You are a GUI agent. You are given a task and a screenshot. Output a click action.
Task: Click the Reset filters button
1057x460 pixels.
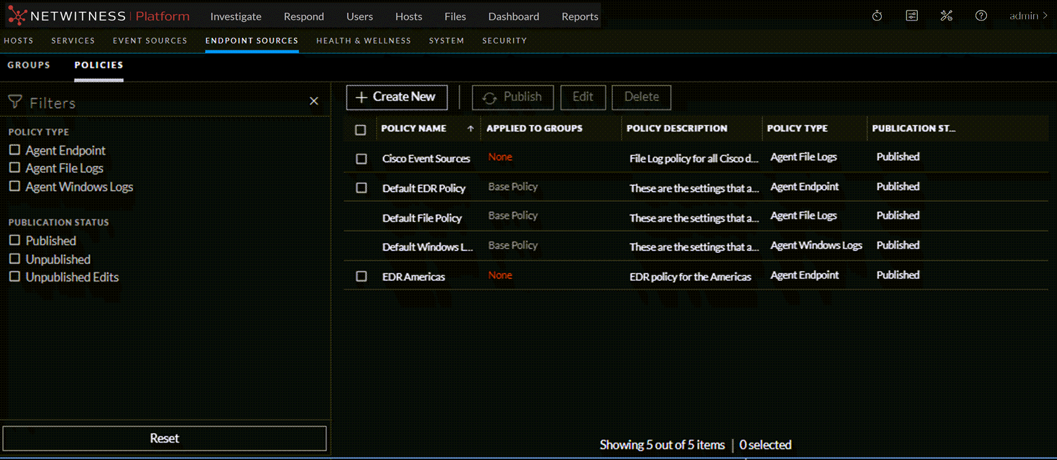[x=164, y=438]
